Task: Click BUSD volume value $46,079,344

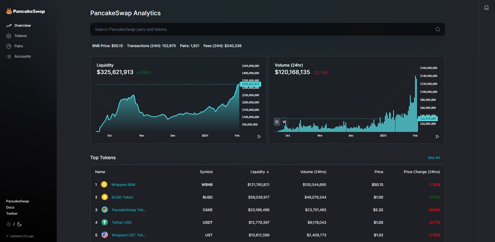Action: 315,197
